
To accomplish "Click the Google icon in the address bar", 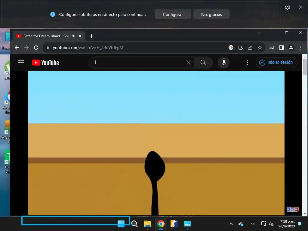I will pos(231,48).
